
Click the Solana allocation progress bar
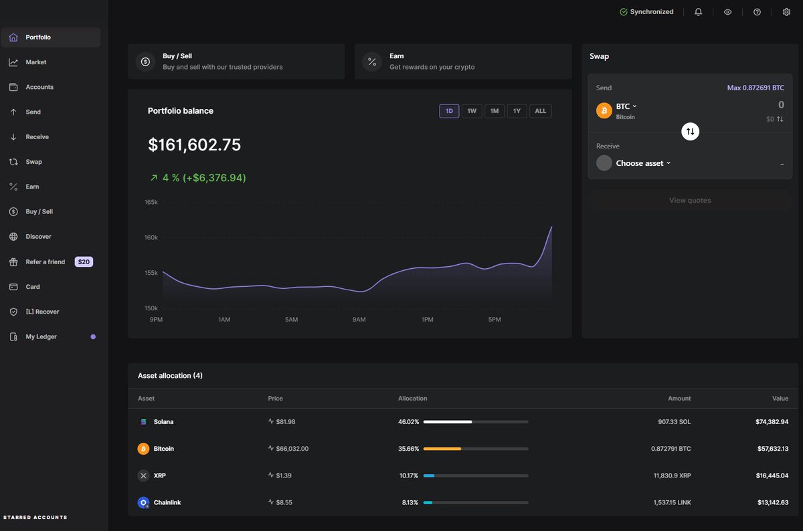(476, 422)
